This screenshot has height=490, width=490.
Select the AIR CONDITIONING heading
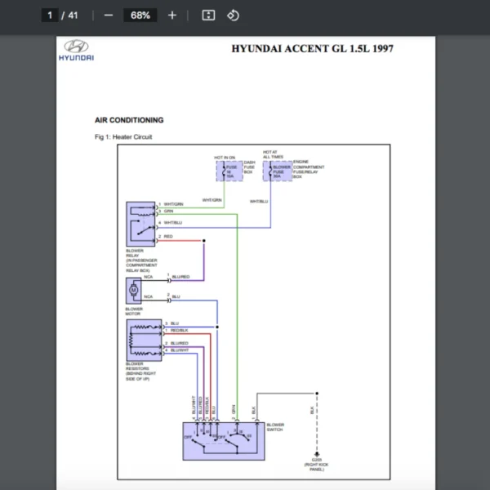click(x=129, y=120)
